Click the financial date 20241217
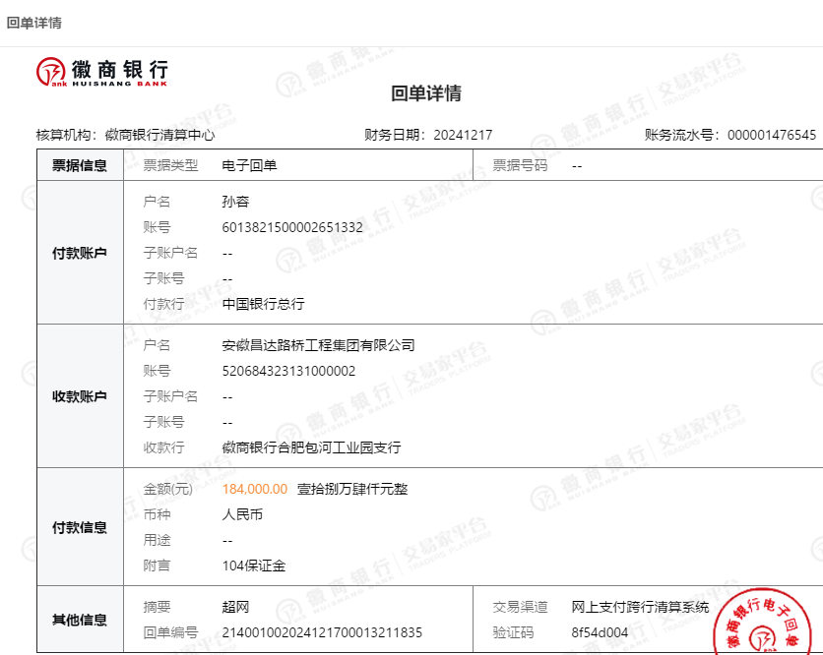823x655 pixels. tap(463, 135)
